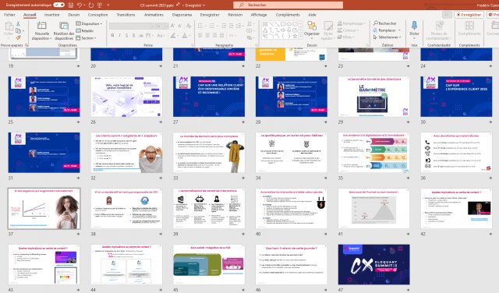The image size is (499, 293).
Task: Select slide 25 speakers thumbnail
Action: 44,97
